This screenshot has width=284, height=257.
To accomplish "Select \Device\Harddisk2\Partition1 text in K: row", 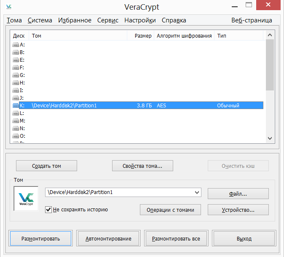I will pyautogui.click(x=64, y=105).
